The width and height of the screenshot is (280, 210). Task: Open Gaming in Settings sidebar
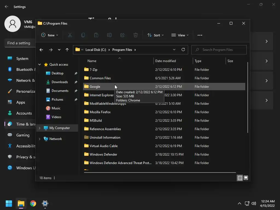point(20,135)
